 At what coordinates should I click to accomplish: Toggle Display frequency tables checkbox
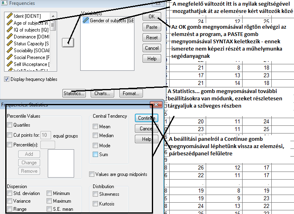[x=7, y=79]
